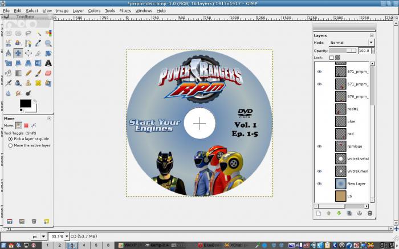Screen dimensions: 399x249
Task: Select the Paths tool
Action: pos(28,43)
